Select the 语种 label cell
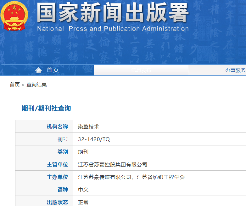This screenshot has height=206, width=246. [44, 189]
